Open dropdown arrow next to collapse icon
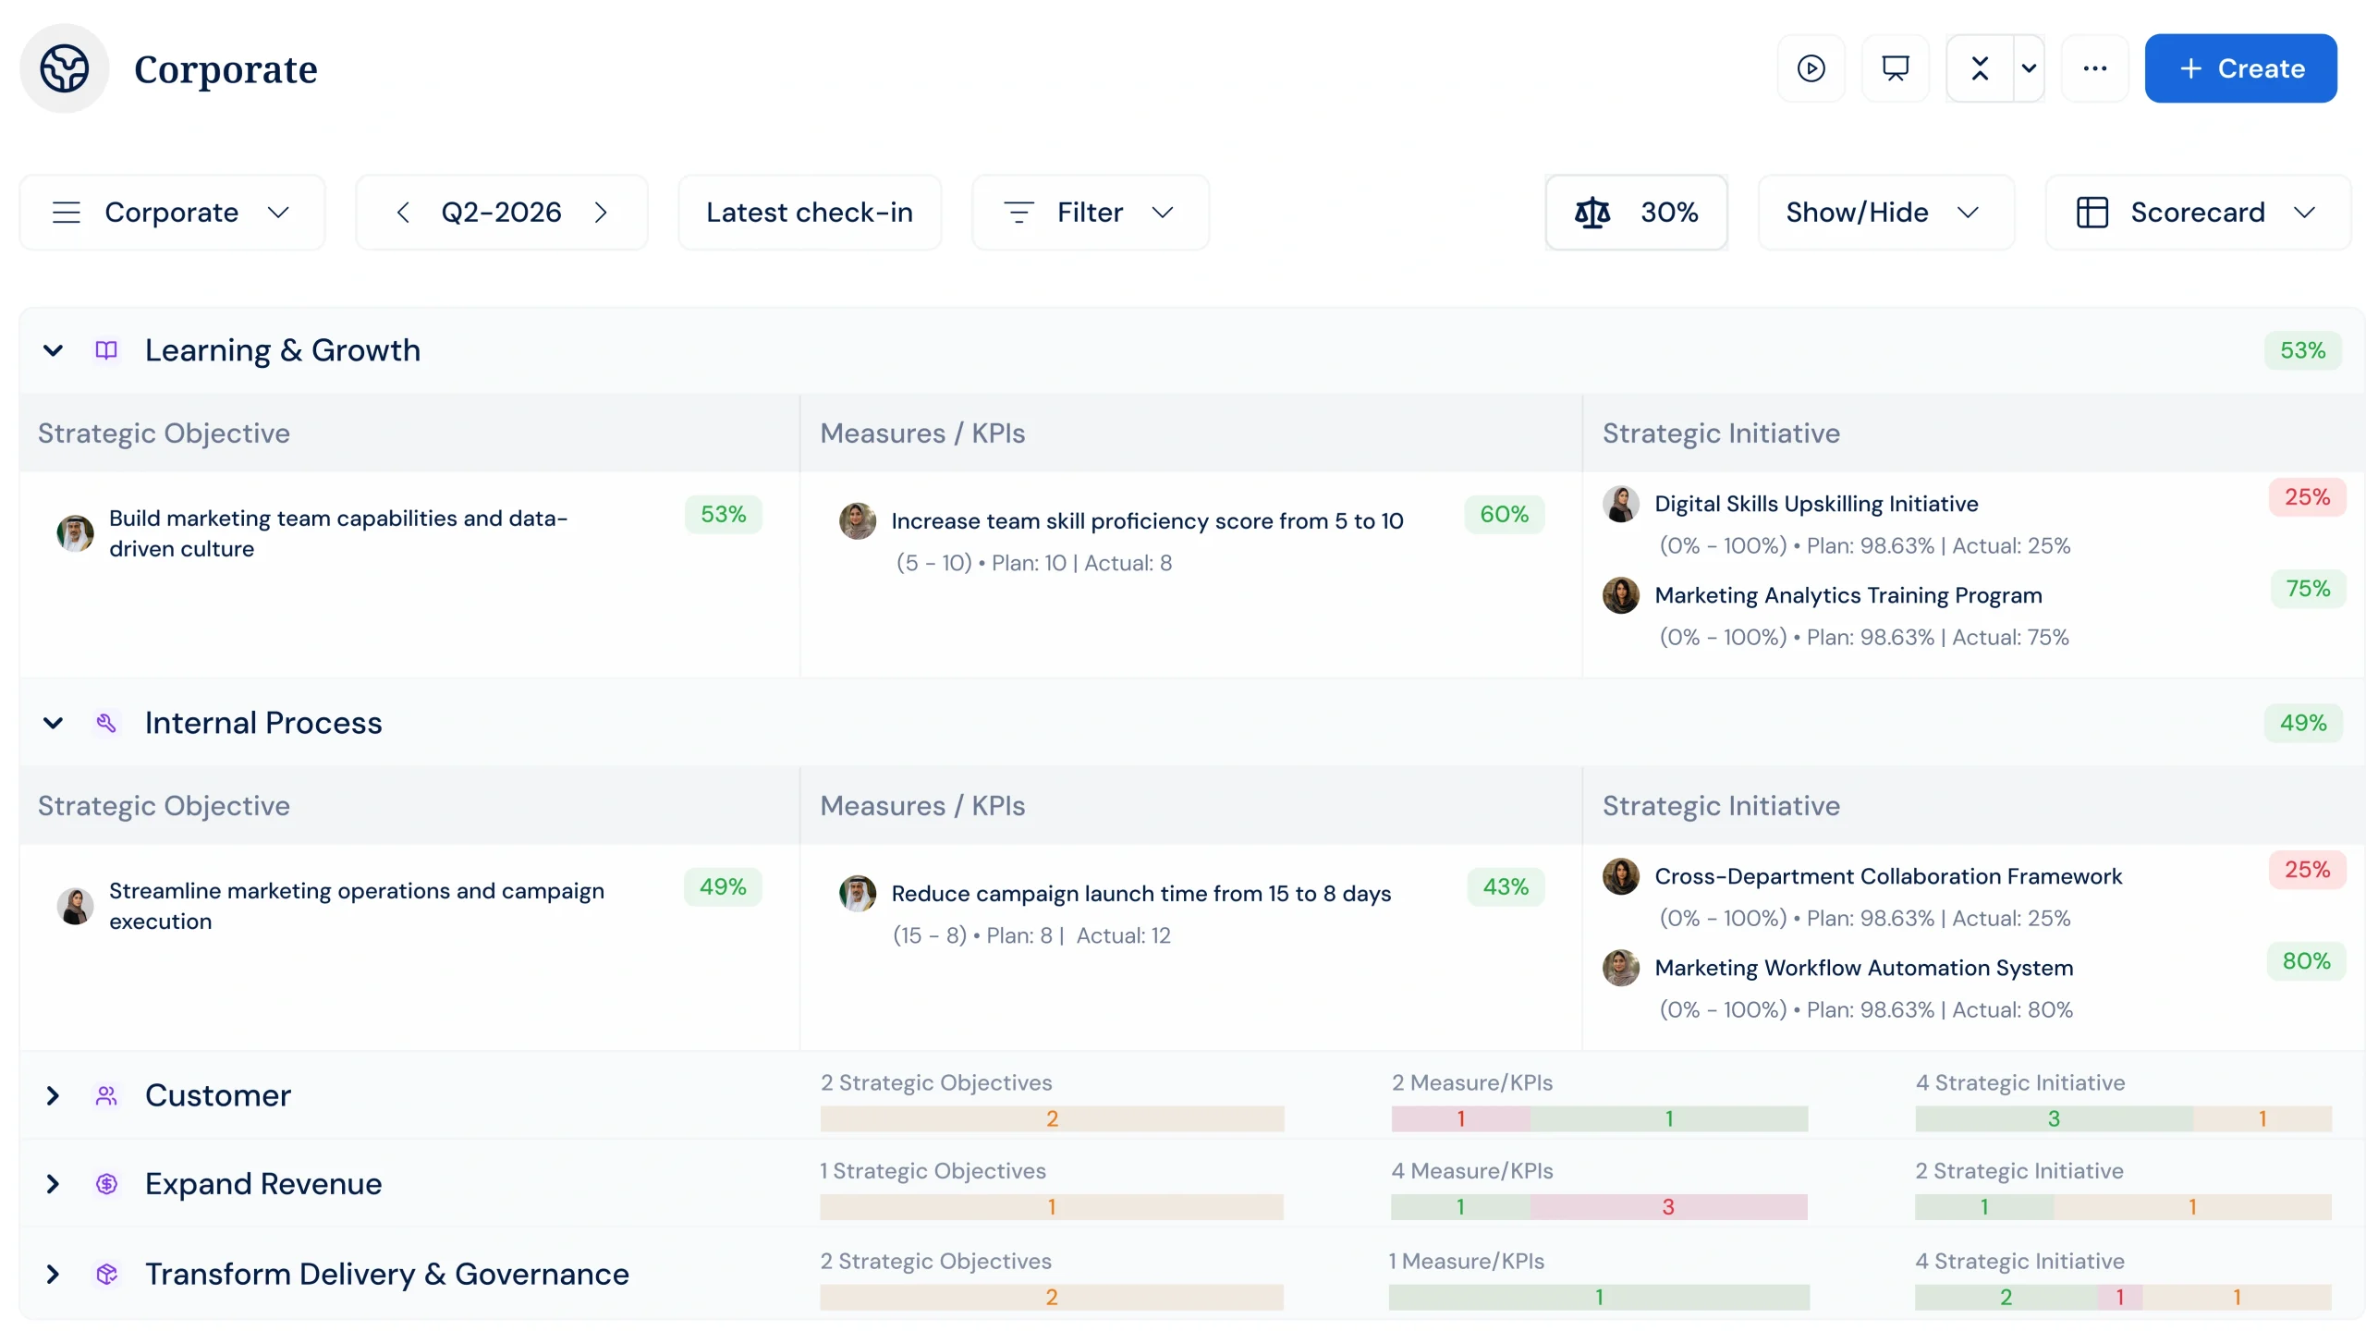The height and width of the screenshot is (1331, 2366). [2029, 68]
